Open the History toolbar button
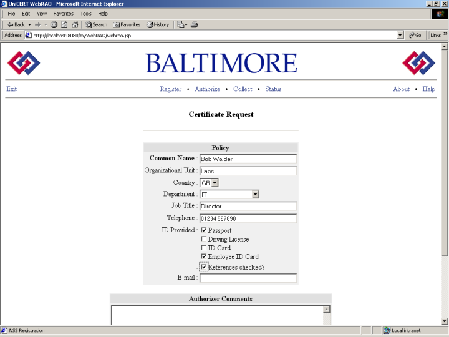Viewport: 449px width, 337px height. 158,24
